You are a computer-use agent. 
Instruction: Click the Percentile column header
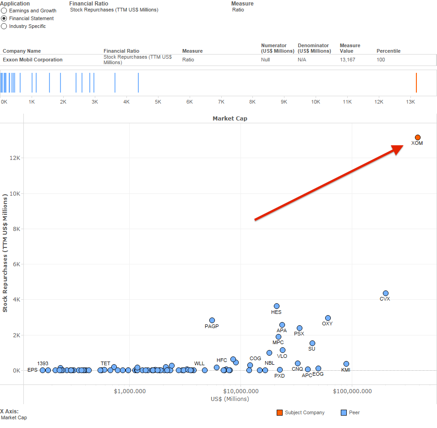click(388, 51)
